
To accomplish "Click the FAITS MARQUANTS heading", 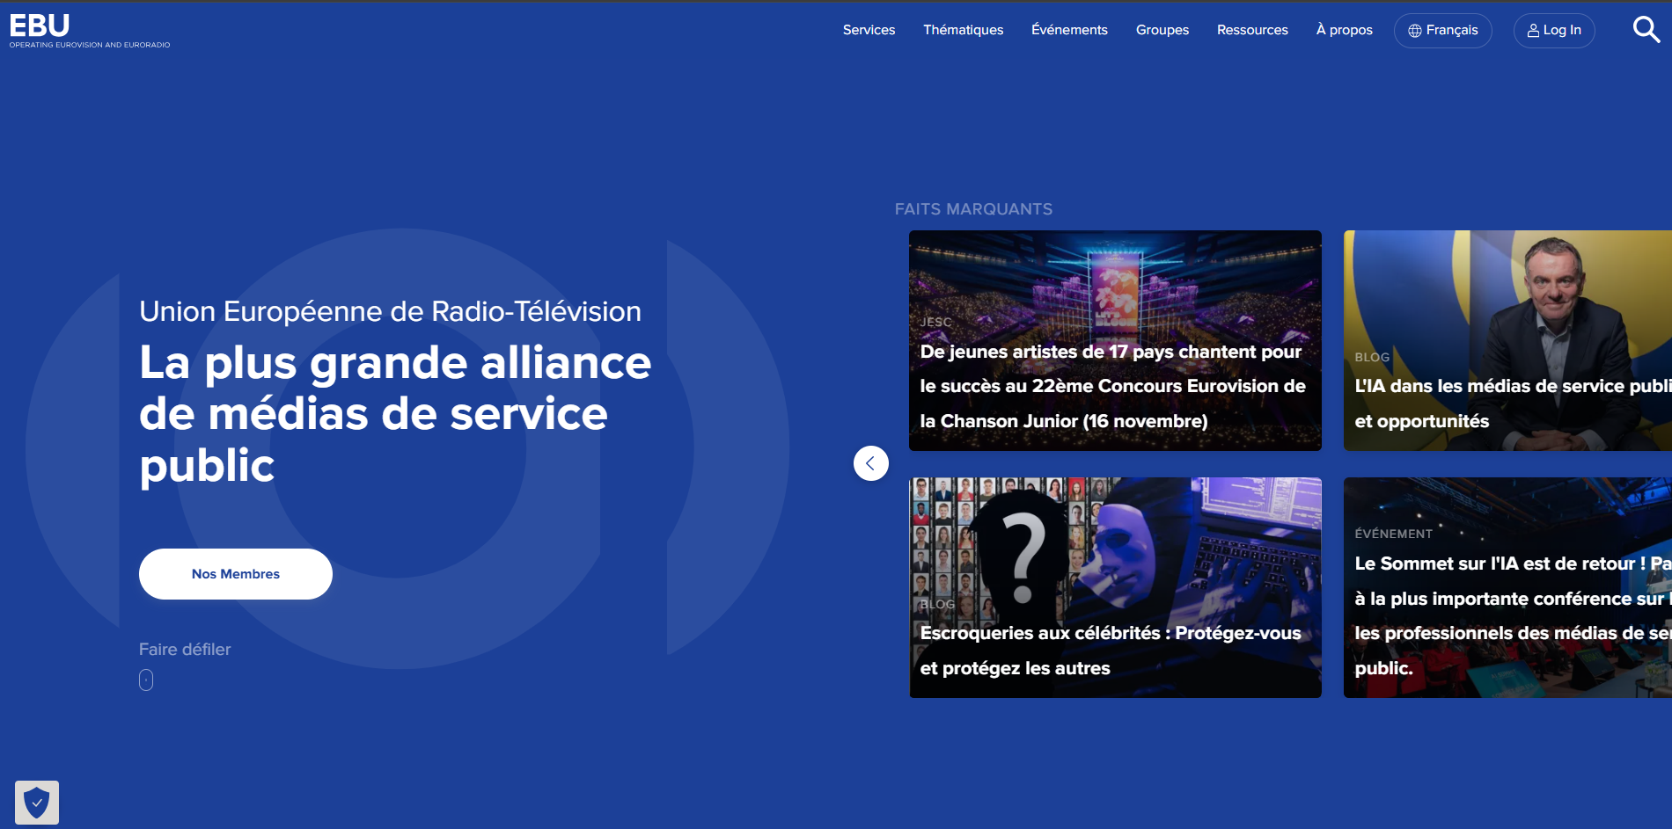I will (x=973, y=209).
